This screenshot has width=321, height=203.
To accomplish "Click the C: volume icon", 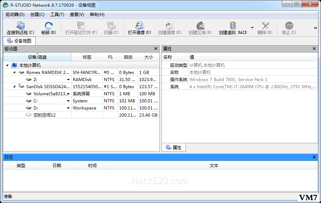I will point(29,101).
